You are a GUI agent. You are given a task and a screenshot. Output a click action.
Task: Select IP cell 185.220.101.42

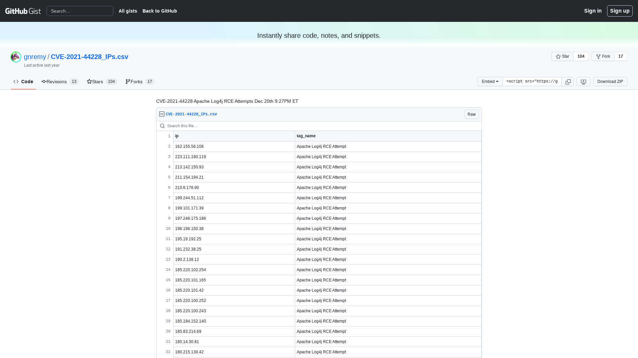point(234,290)
